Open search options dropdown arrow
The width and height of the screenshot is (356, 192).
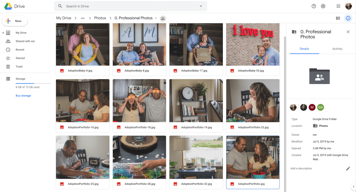(201, 6)
